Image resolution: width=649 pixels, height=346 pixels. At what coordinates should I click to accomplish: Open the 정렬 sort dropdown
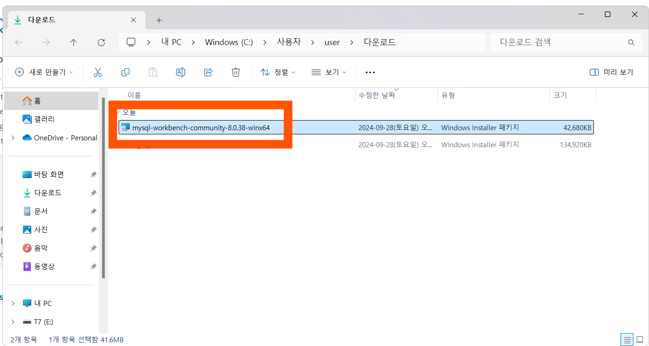click(278, 72)
